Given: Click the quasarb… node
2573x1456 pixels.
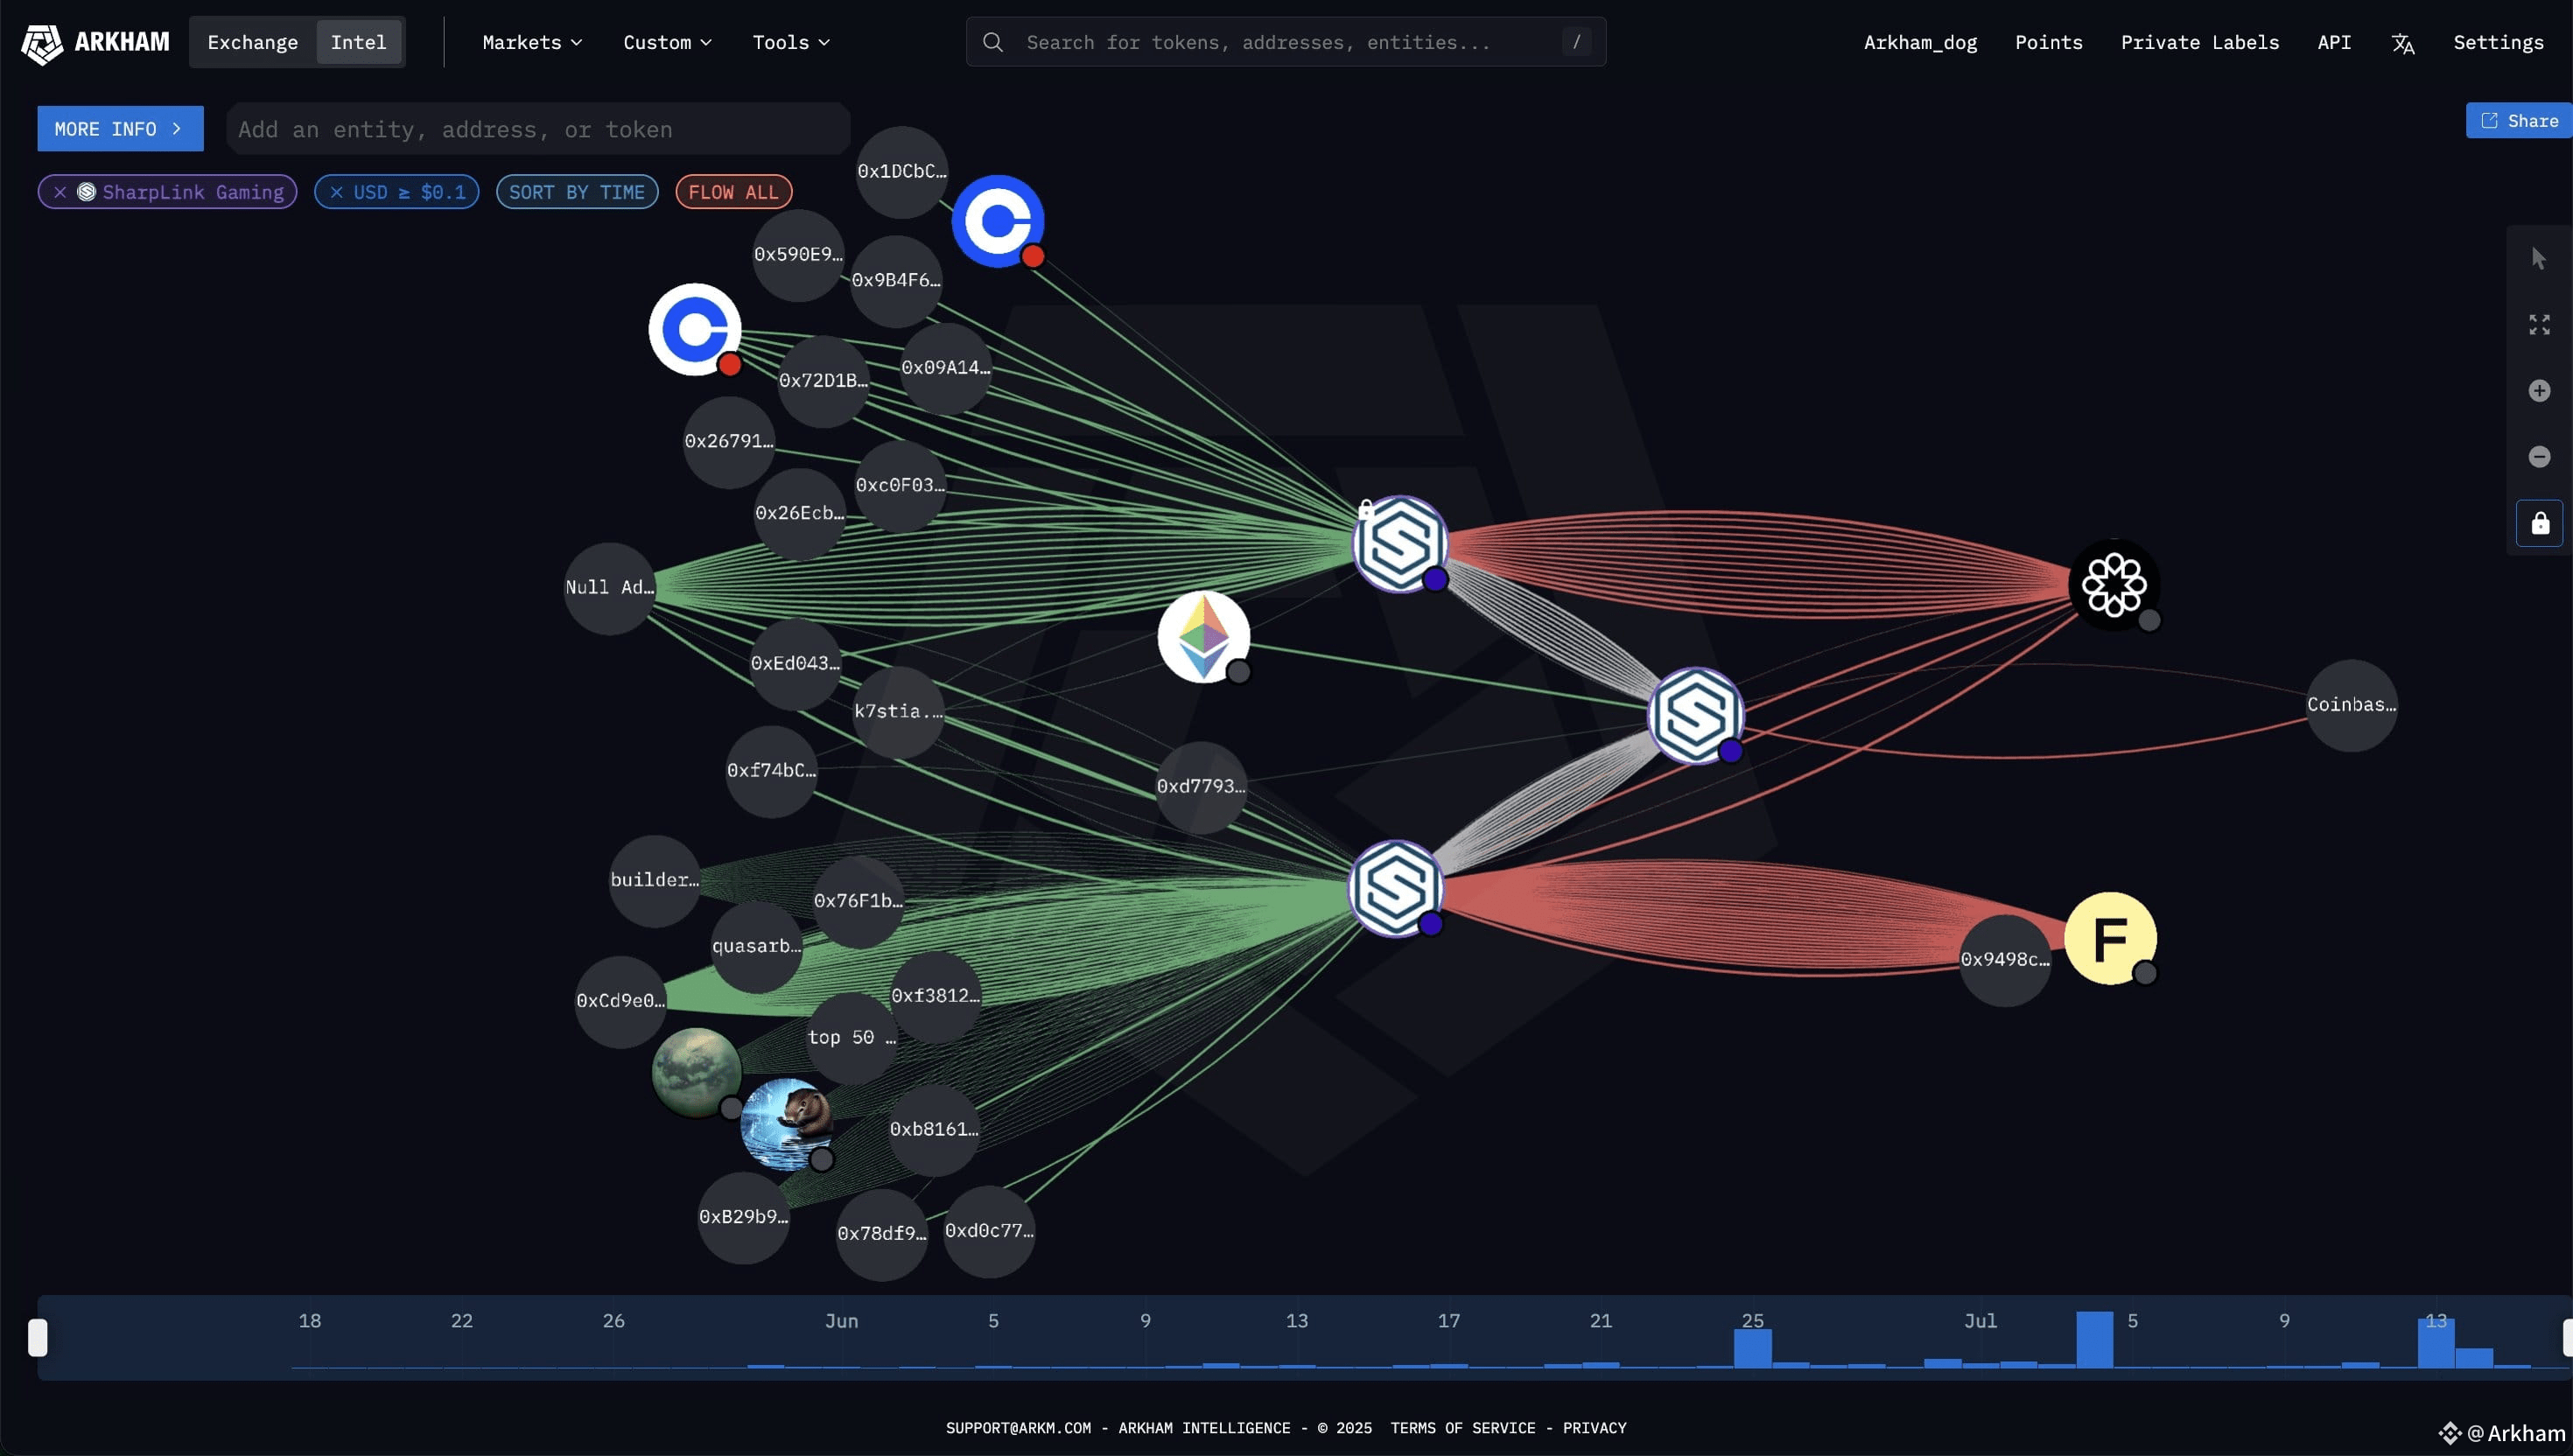Looking at the screenshot, I should (x=756, y=947).
